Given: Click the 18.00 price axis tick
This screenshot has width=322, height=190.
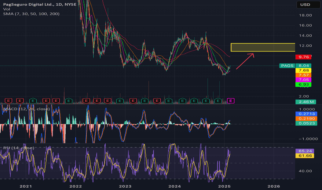Looking at the screenshot, I should coord(305,15).
